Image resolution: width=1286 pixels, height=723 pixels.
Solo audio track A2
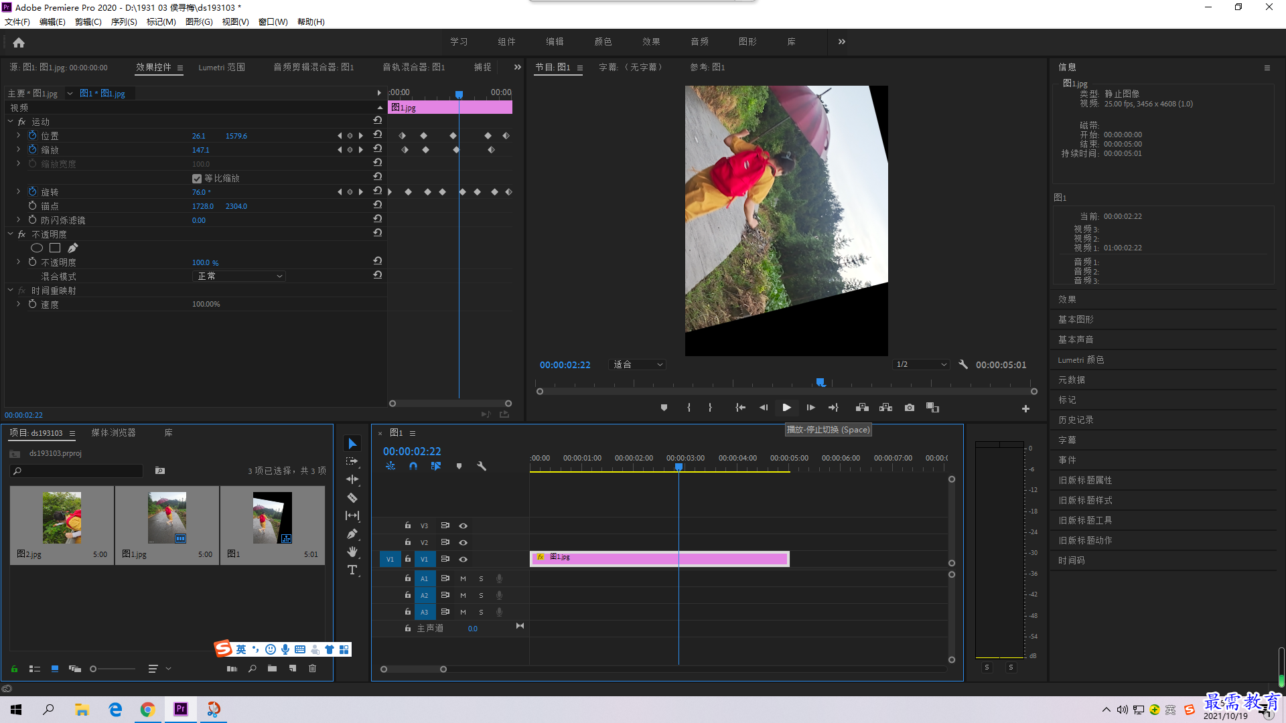pos(481,595)
